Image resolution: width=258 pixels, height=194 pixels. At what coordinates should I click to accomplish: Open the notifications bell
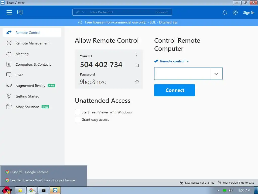225,13
